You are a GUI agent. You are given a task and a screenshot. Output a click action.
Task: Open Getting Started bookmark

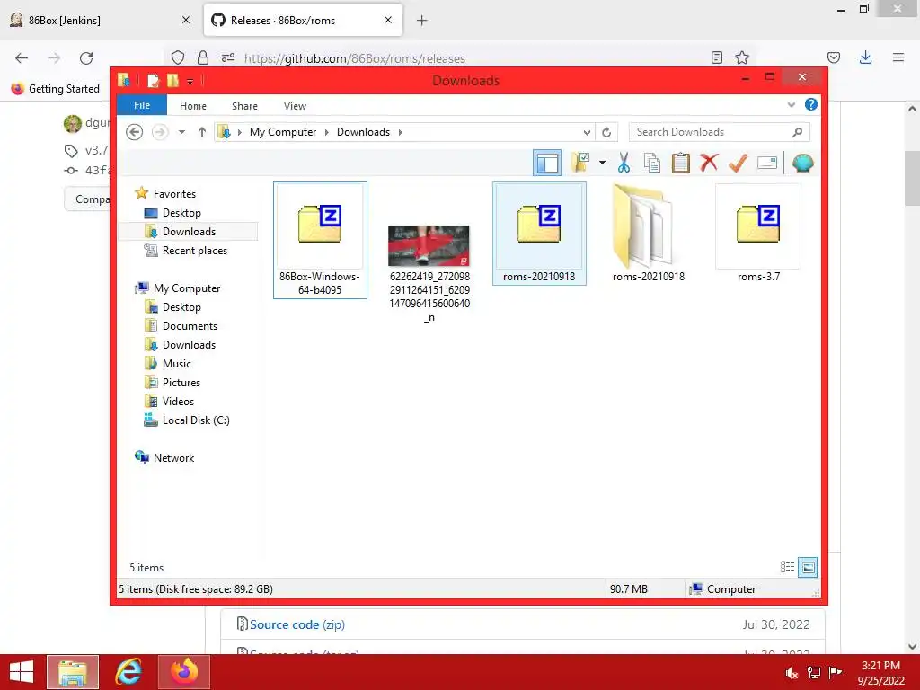click(55, 89)
